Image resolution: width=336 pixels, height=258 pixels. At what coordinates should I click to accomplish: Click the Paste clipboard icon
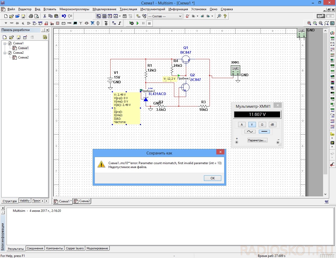tap(56, 16)
